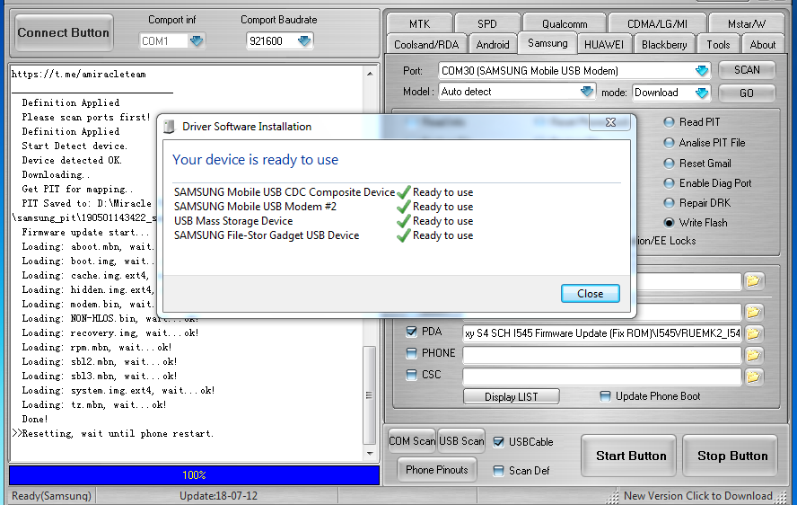The height and width of the screenshot is (505, 797).
Task: Open the About tab
Action: 762,45
